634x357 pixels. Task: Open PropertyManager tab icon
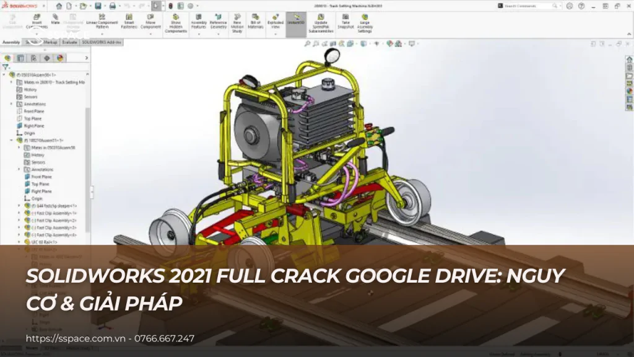pyautogui.click(x=20, y=58)
